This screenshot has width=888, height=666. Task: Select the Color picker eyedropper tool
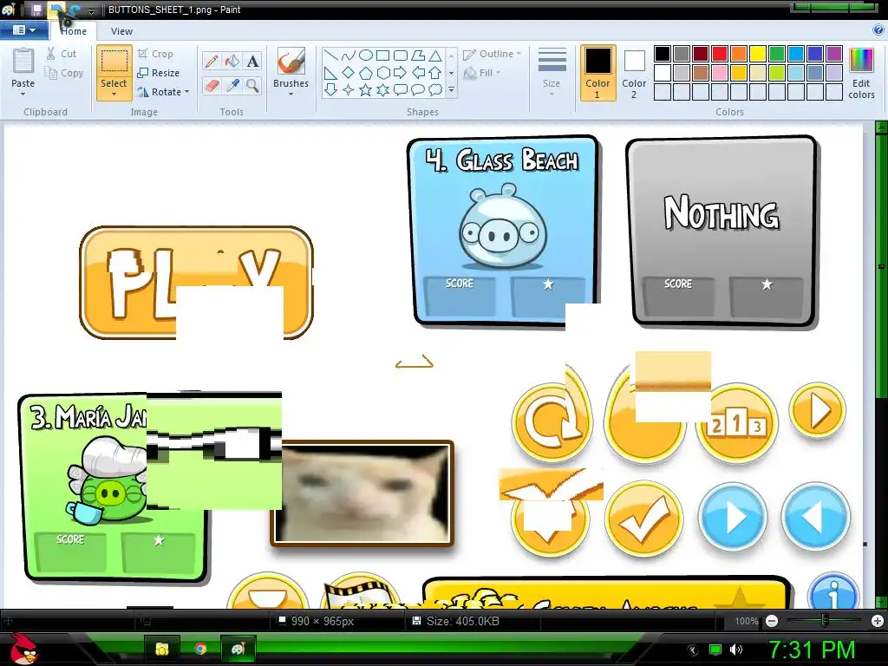pos(232,86)
